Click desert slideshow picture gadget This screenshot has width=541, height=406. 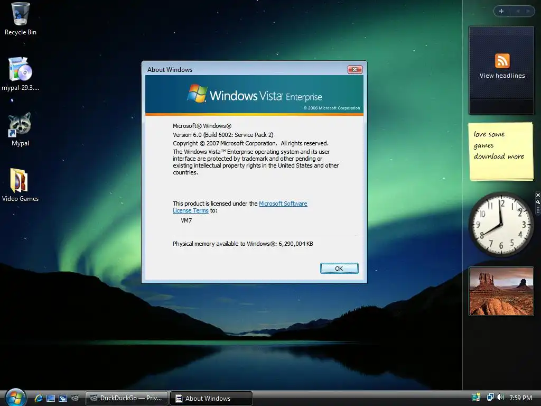[x=501, y=291]
